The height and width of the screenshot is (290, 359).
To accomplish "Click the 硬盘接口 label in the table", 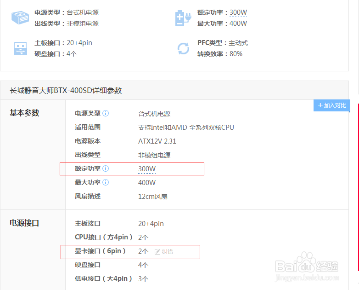I will 88,265.
